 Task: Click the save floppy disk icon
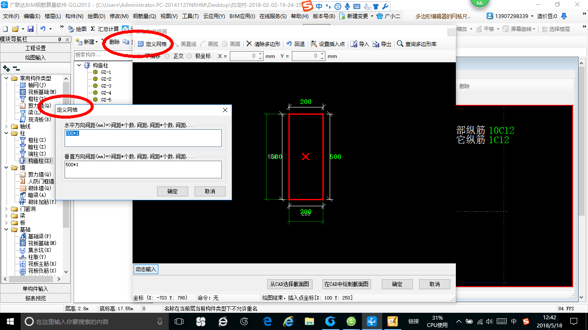click(x=31, y=29)
